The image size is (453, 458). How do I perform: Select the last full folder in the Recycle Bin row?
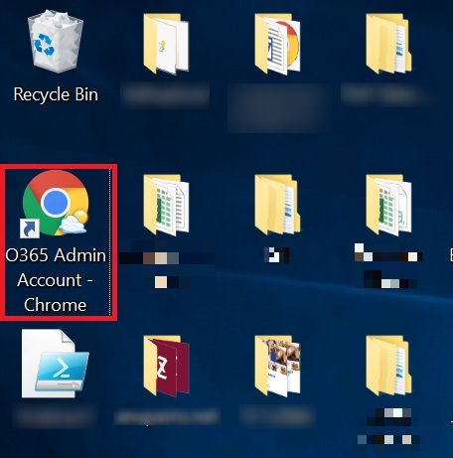[388, 44]
